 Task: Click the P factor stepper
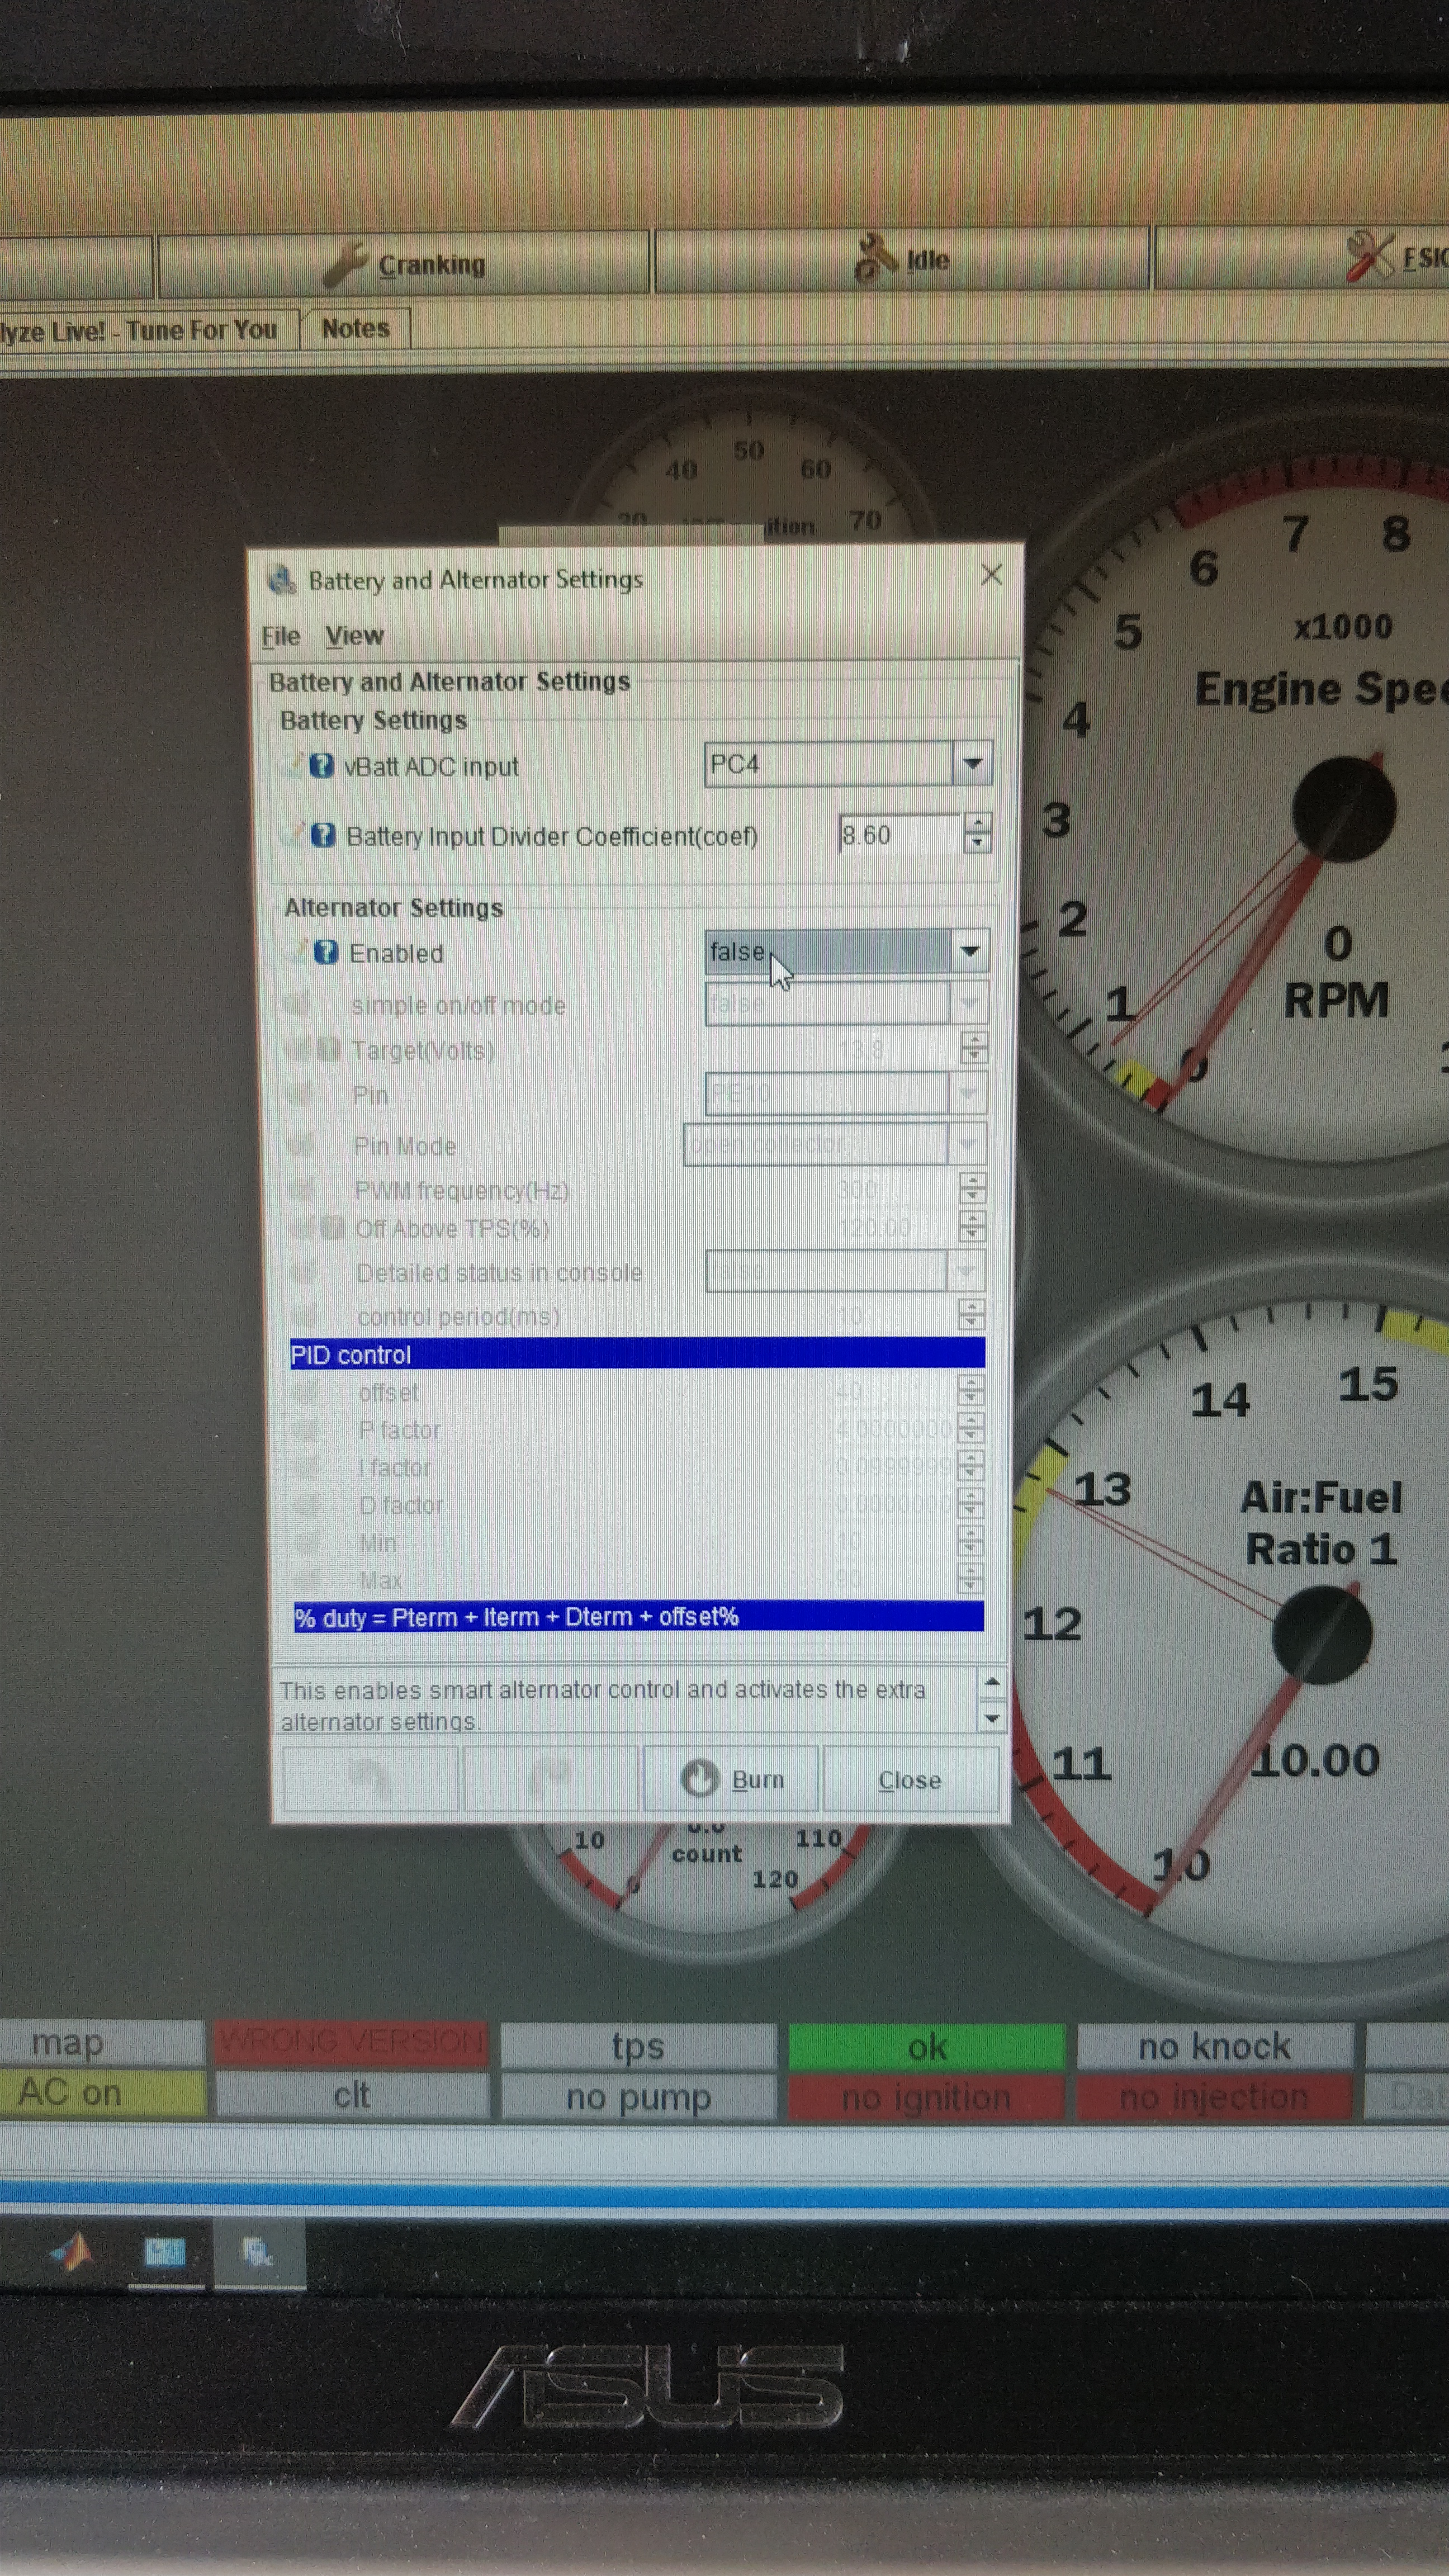click(x=971, y=1427)
